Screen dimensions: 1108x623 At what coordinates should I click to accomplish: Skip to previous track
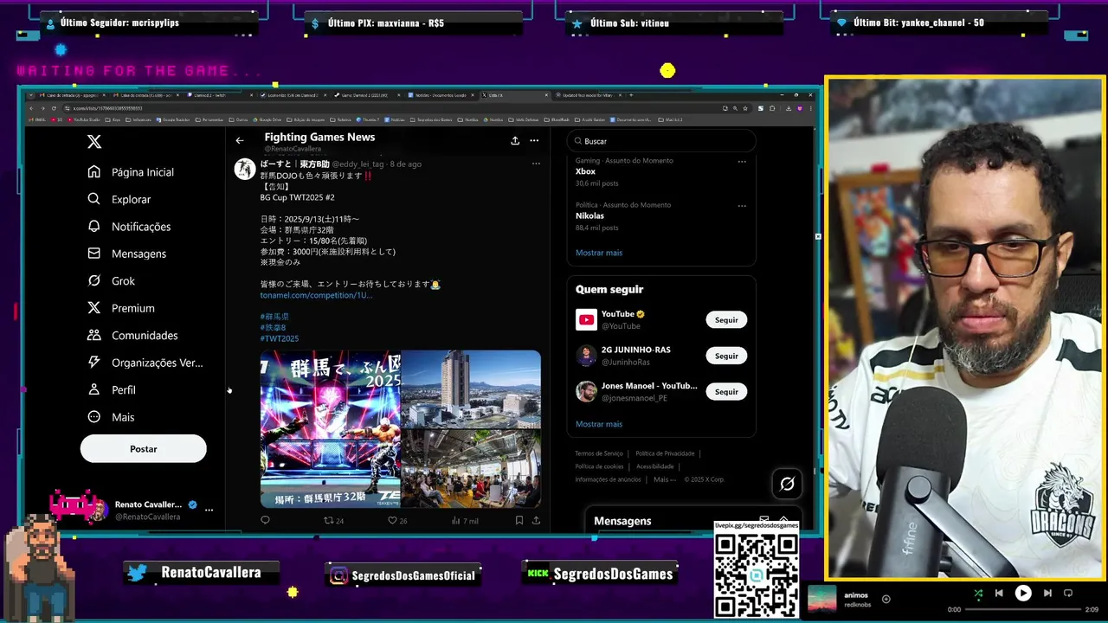click(x=999, y=594)
